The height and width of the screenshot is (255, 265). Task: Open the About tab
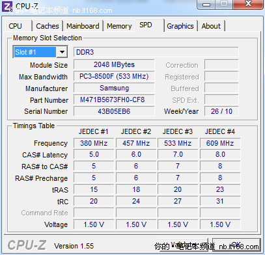(211, 26)
